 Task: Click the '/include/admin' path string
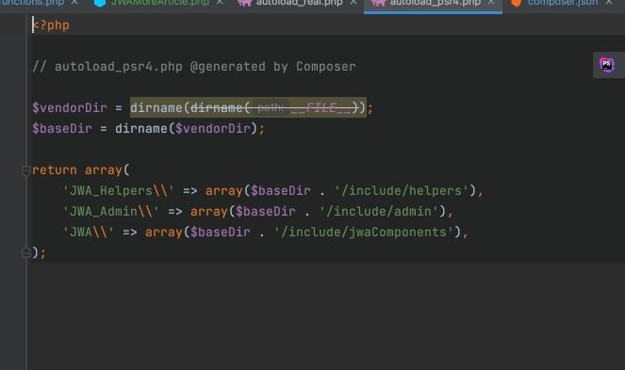click(x=379, y=212)
